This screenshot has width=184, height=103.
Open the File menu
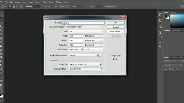tap(6, 2)
